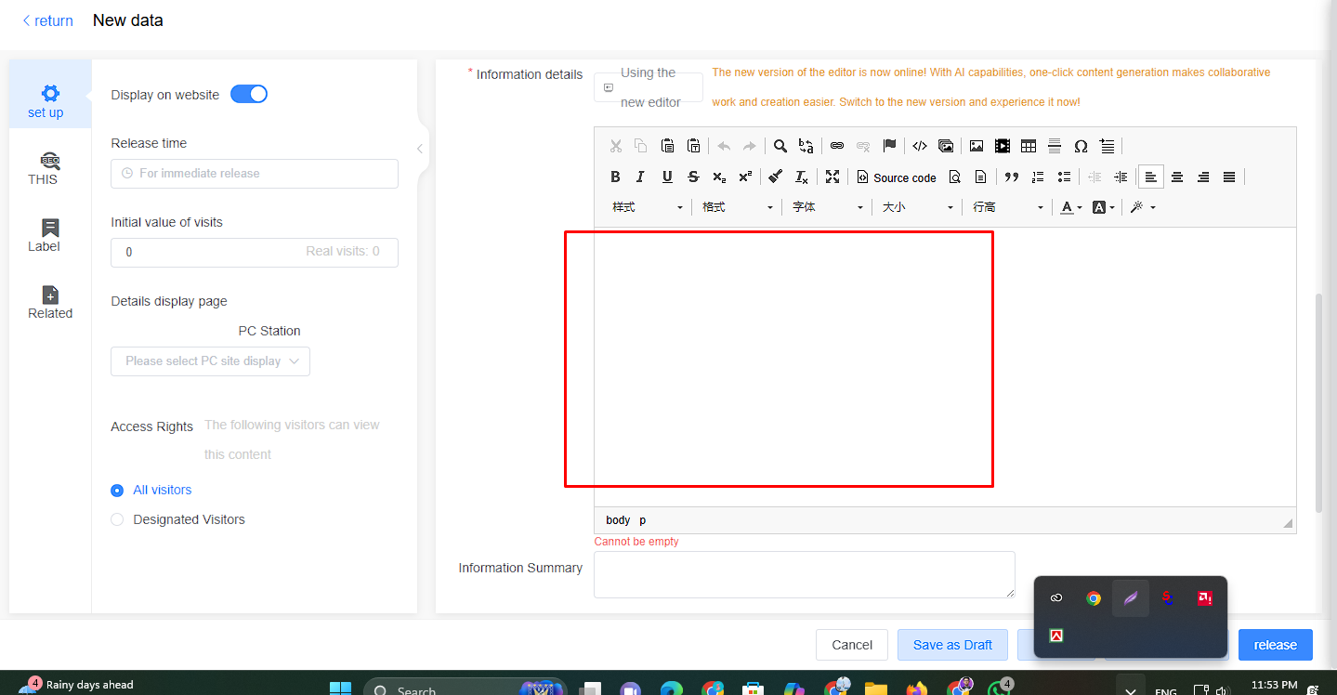Toggle Display on website switch

[x=249, y=94]
